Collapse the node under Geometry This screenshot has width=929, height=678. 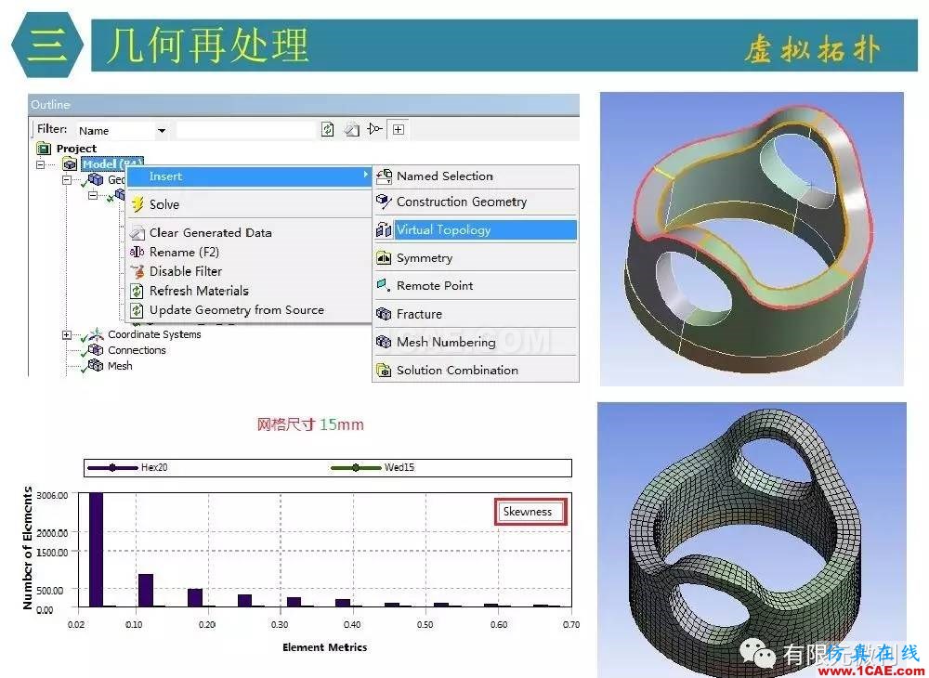coord(93,195)
